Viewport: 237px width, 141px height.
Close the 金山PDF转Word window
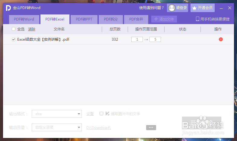(230, 8)
